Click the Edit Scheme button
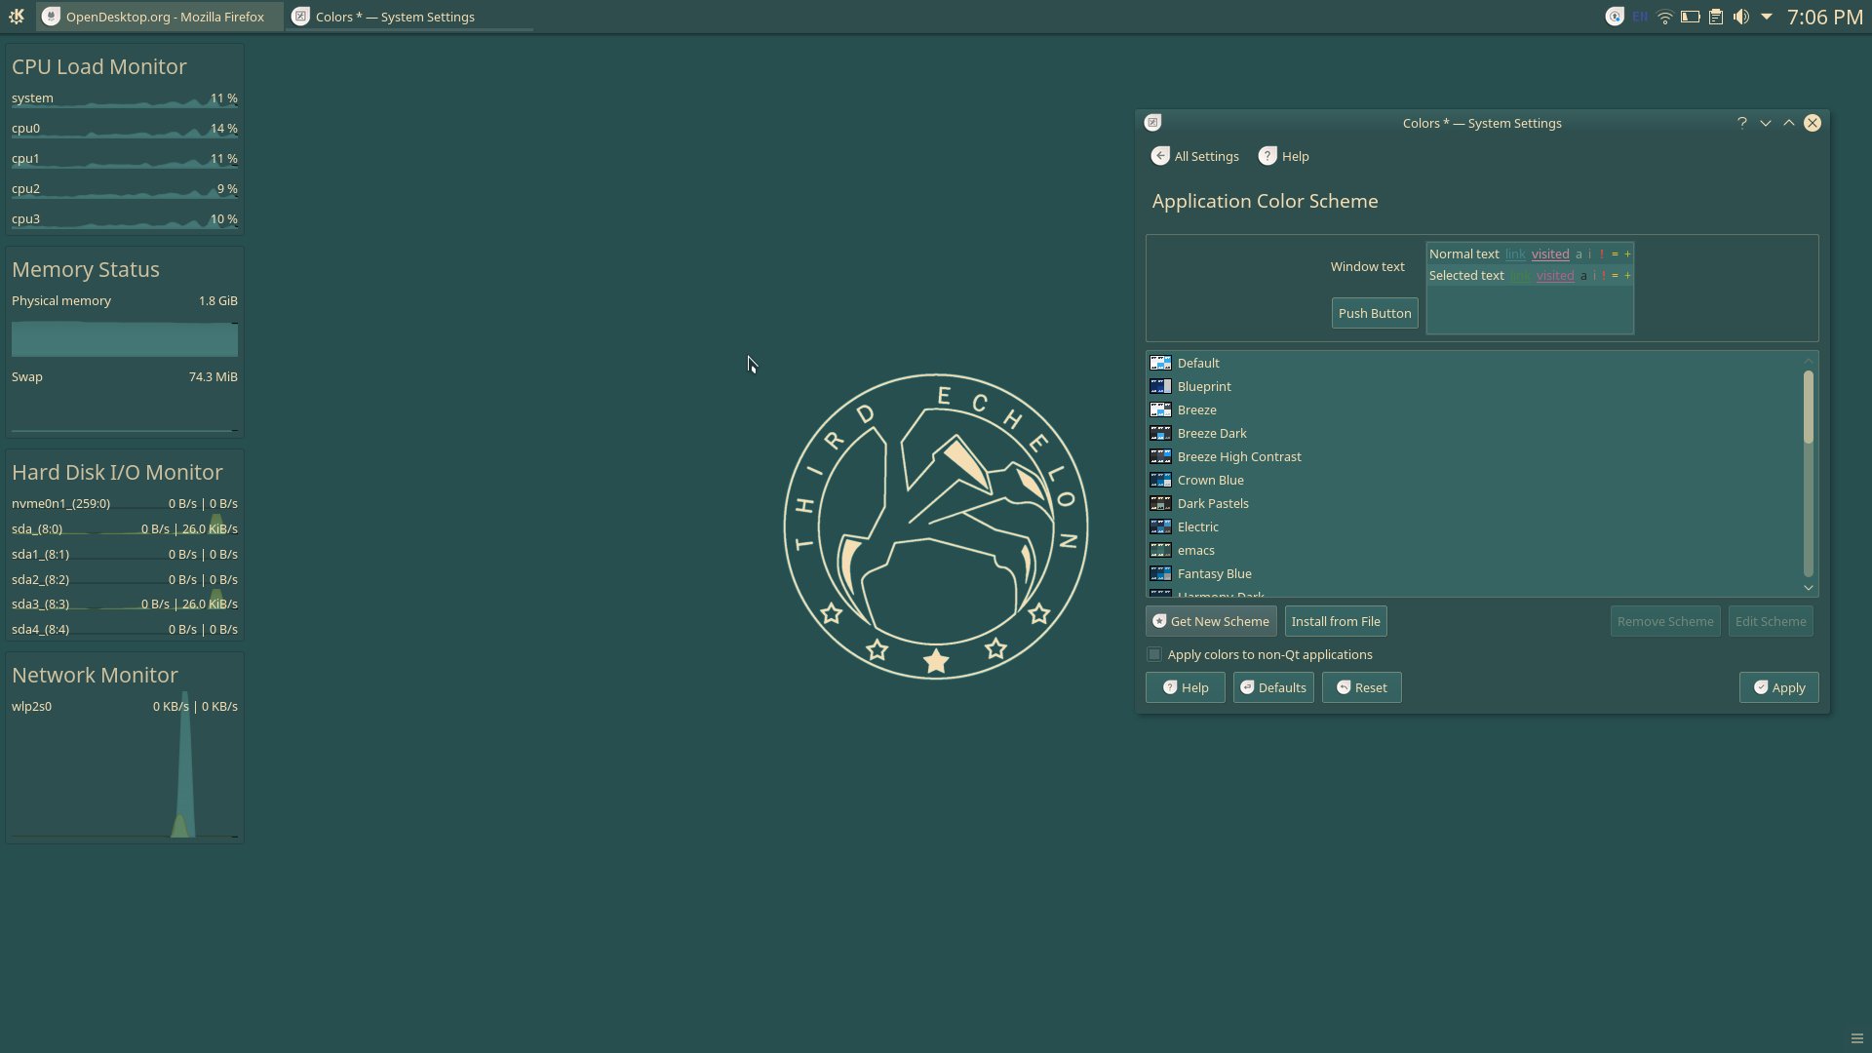The height and width of the screenshot is (1053, 1872). pyautogui.click(x=1771, y=621)
